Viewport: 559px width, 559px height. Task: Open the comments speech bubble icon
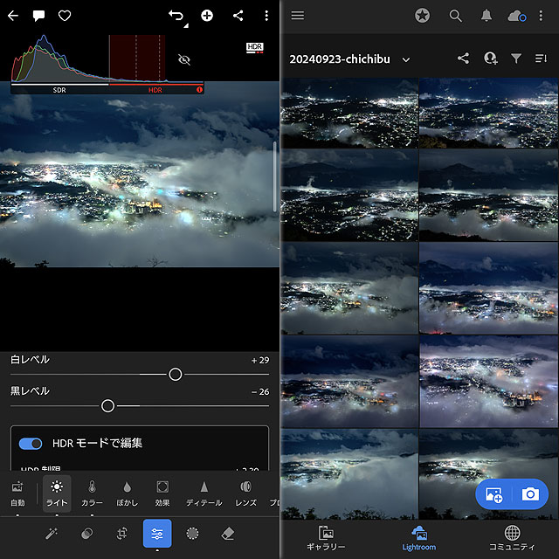click(38, 16)
